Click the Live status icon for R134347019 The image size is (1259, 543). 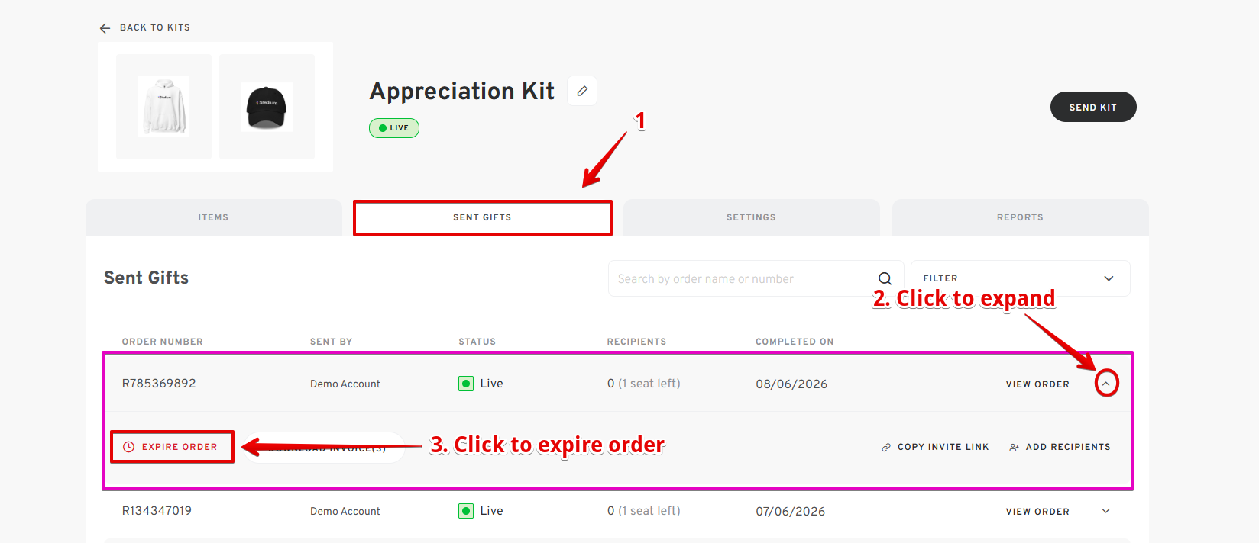466,511
